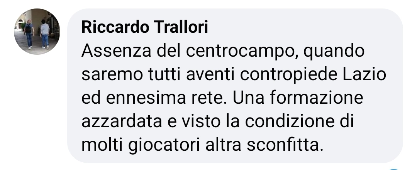The width and height of the screenshot is (417, 170).
Task: Click the word 'azzardata' in the comment
Action: pos(122,121)
